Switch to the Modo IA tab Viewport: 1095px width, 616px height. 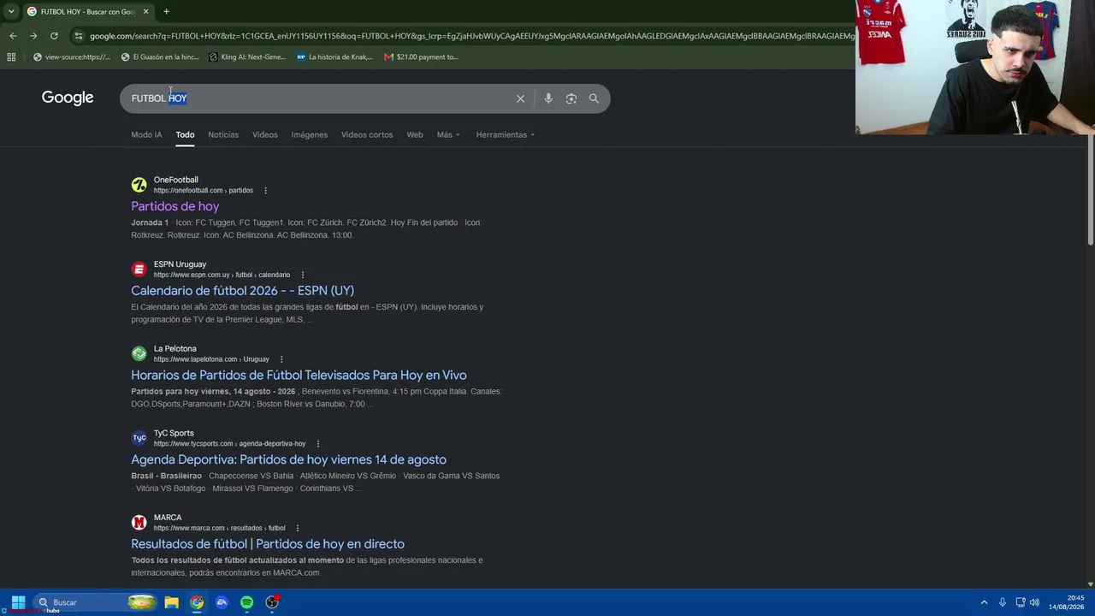coord(146,135)
